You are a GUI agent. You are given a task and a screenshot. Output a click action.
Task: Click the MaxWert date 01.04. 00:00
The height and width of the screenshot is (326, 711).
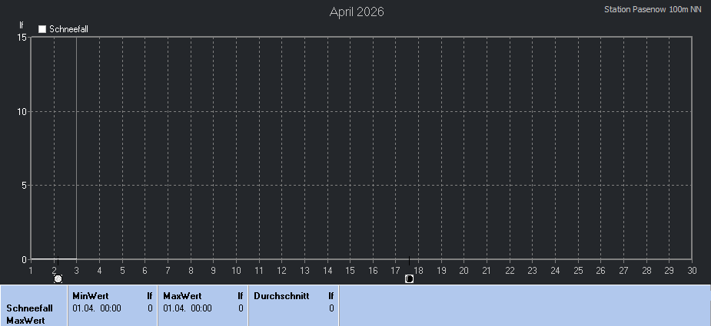pyautogui.click(x=188, y=308)
